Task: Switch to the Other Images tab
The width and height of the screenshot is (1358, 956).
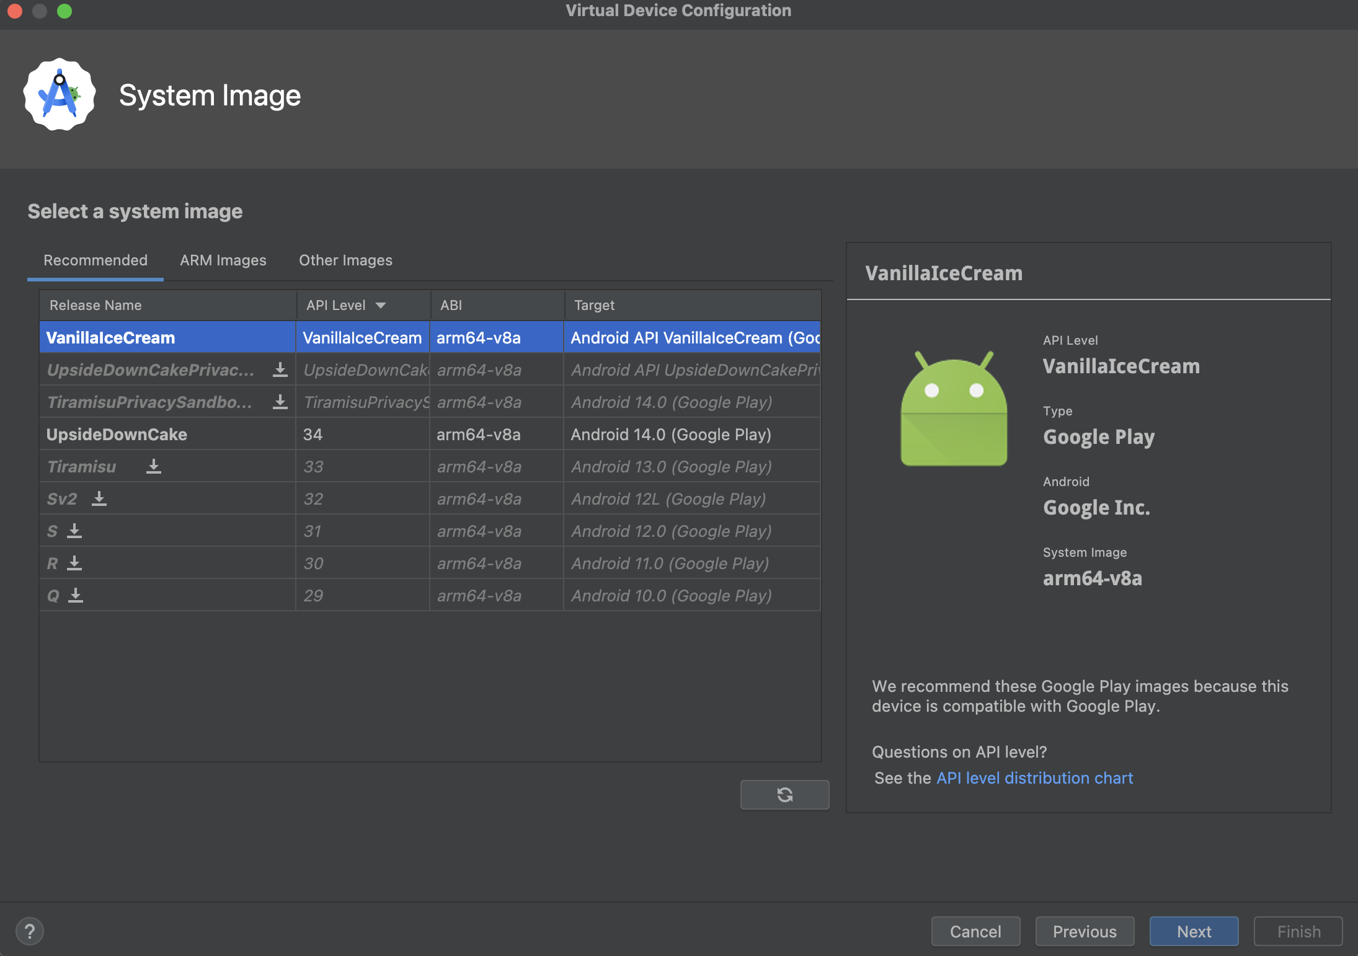Action: pos(345,260)
